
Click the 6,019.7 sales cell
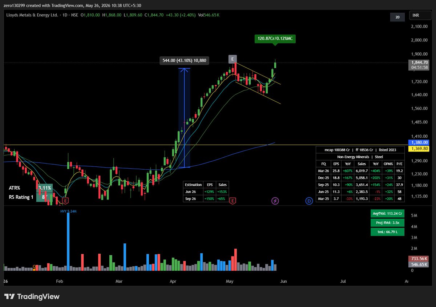tap(362, 171)
